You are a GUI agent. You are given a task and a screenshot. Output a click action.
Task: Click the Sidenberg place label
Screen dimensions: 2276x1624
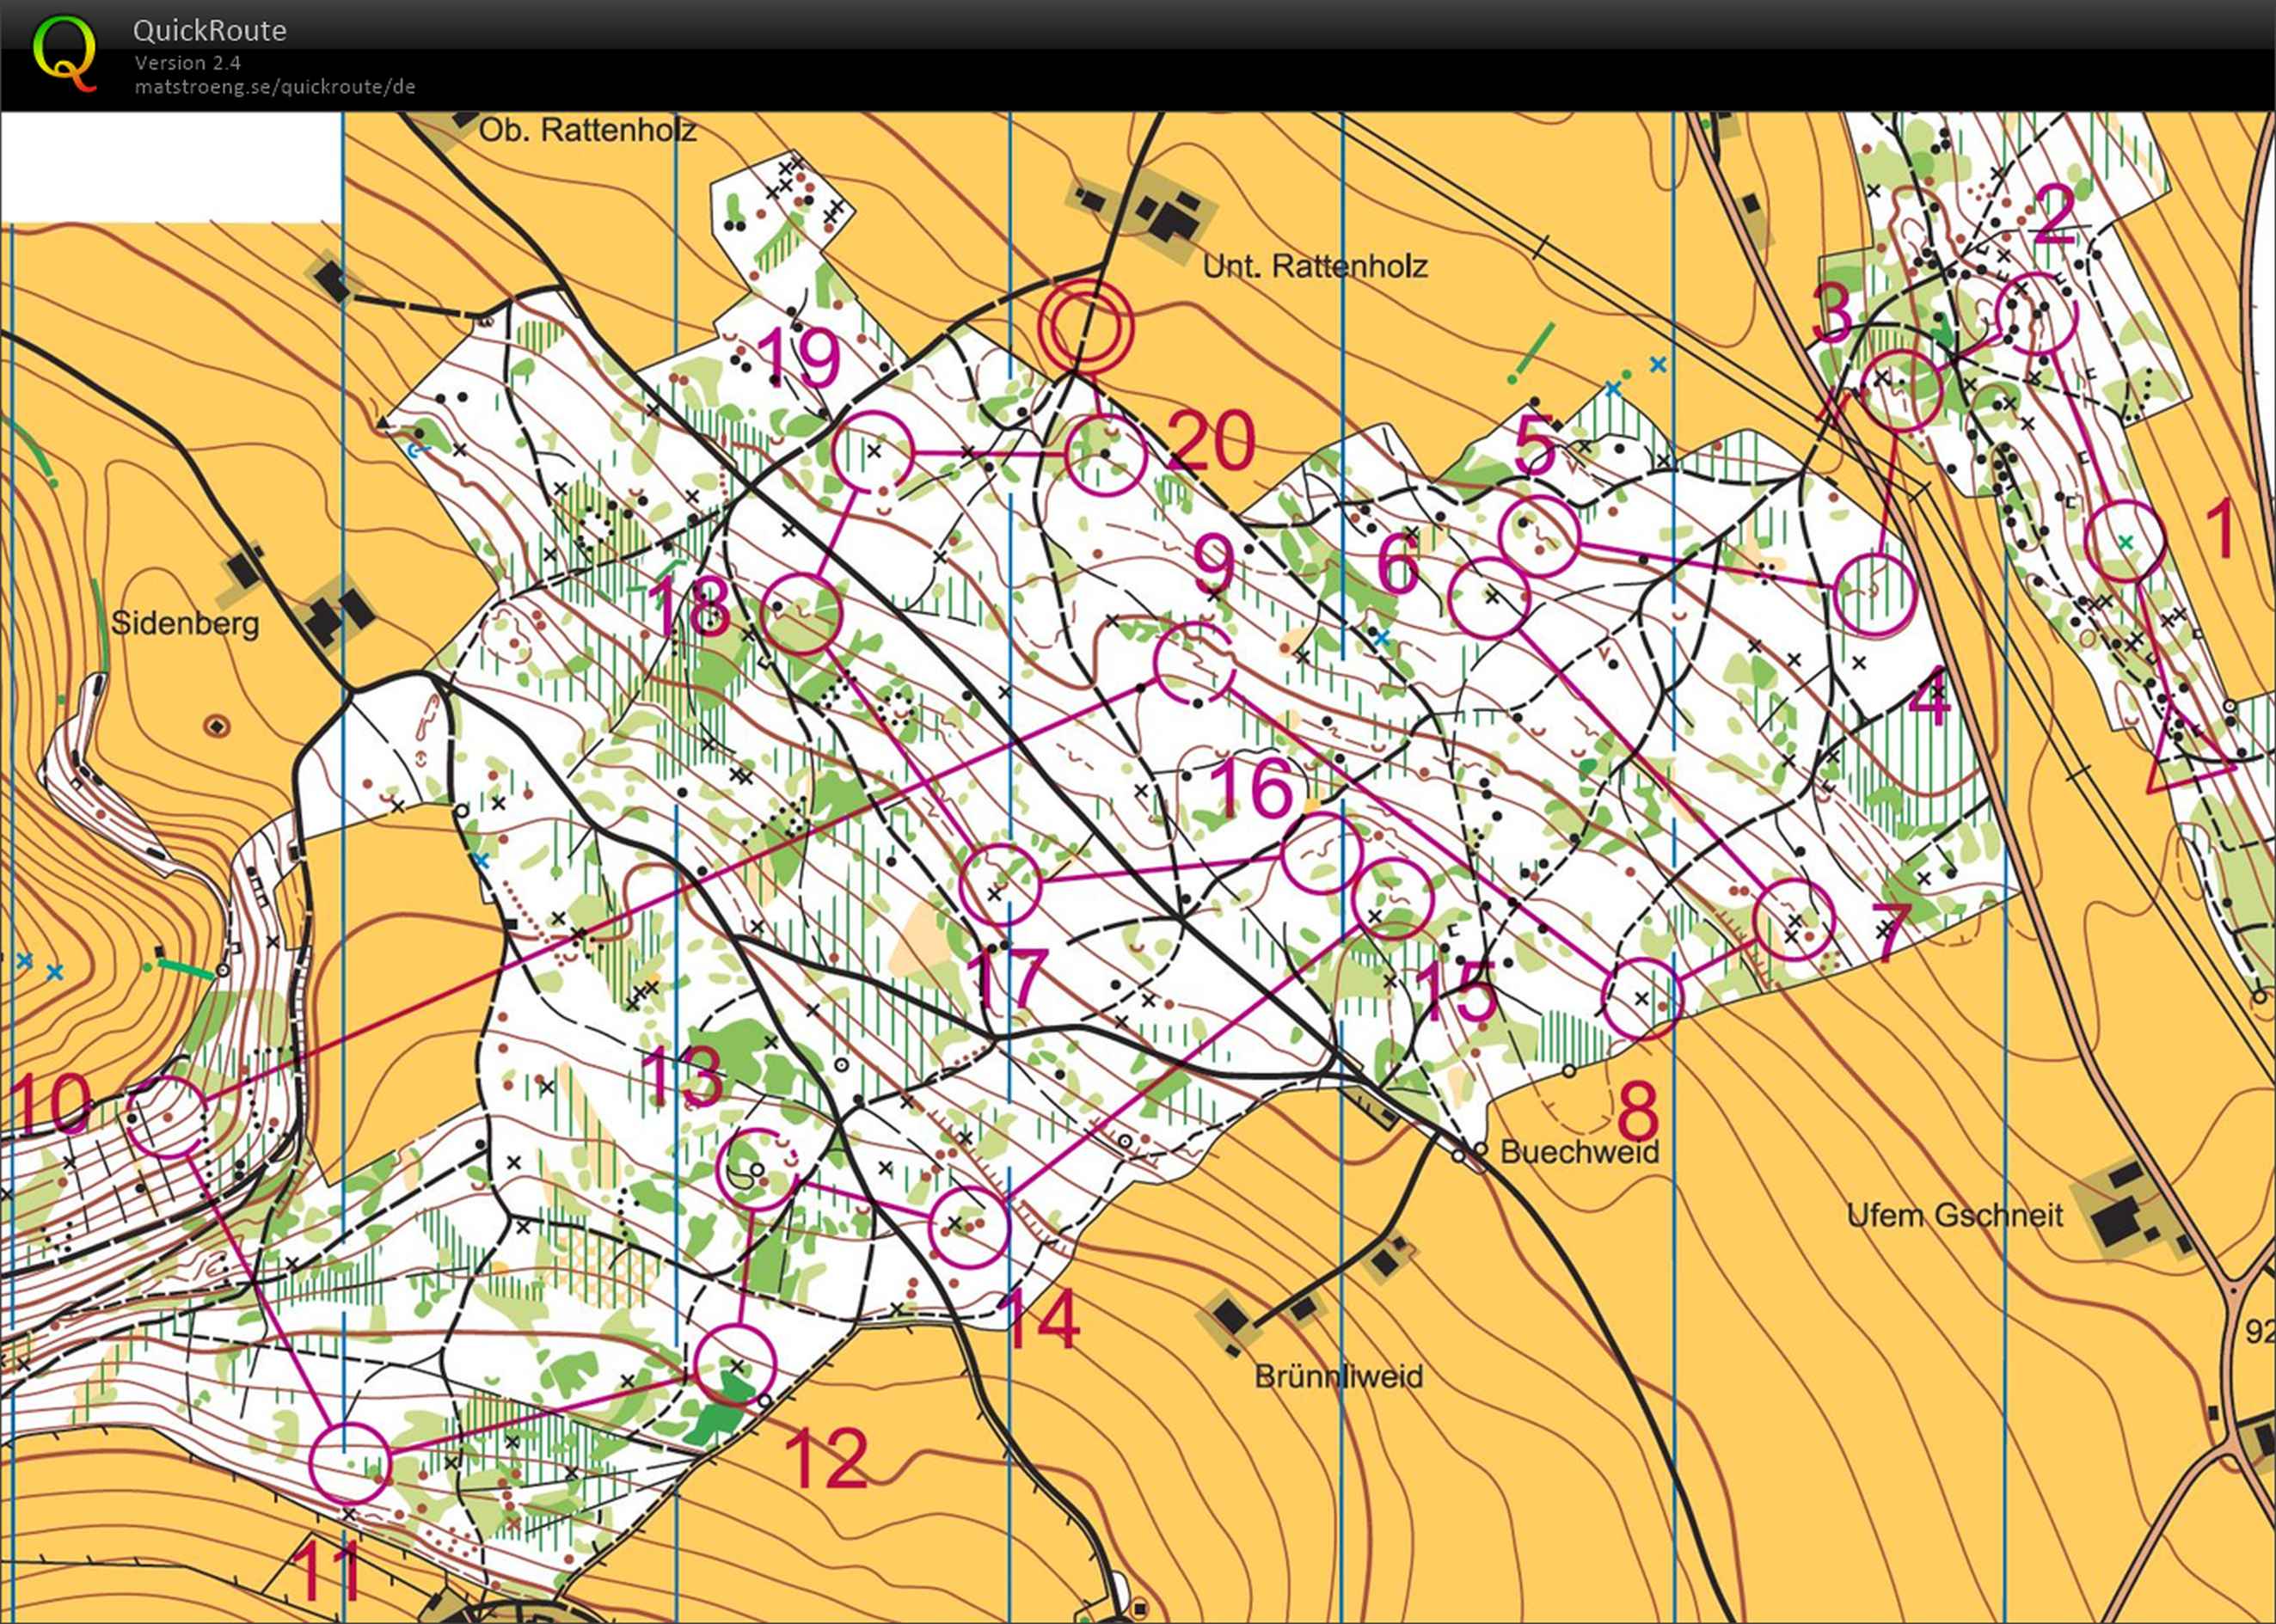click(185, 623)
